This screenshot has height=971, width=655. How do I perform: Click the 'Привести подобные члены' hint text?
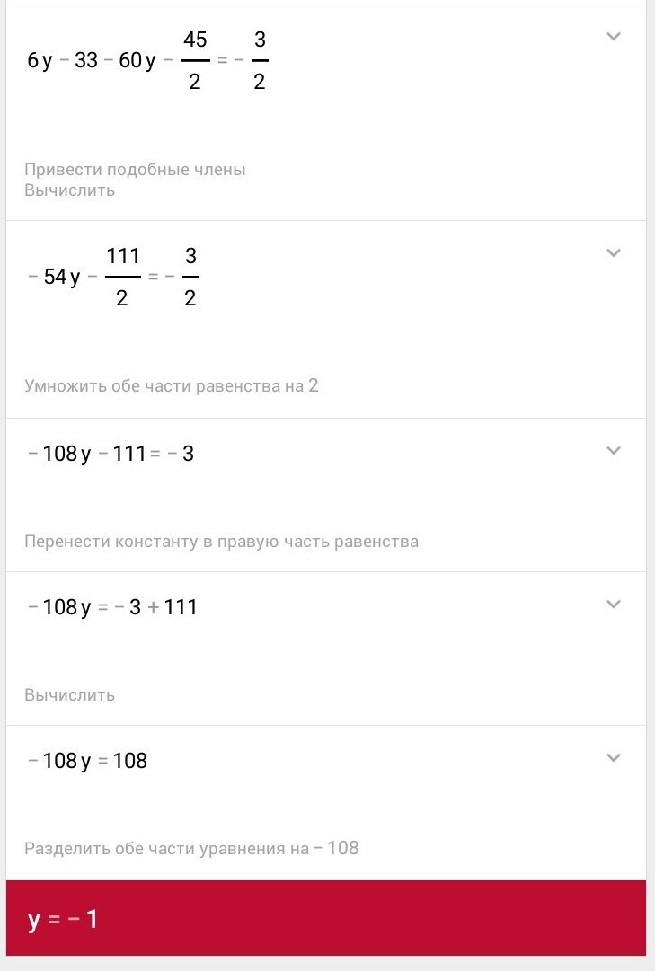(135, 170)
